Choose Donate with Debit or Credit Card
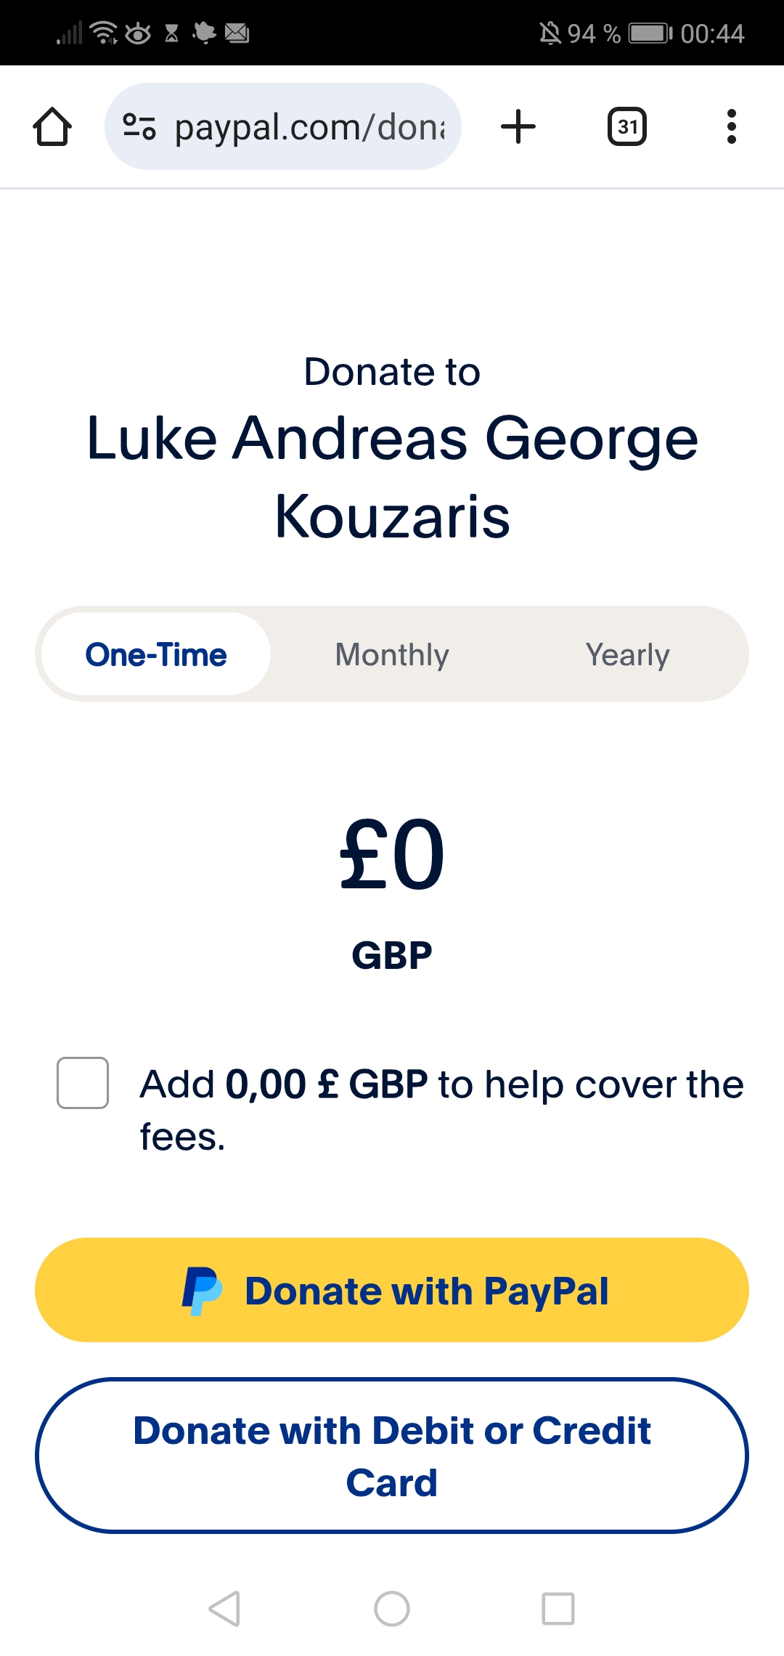The height and width of the screenshot is (1656, 784). (x=392, y=1456)
